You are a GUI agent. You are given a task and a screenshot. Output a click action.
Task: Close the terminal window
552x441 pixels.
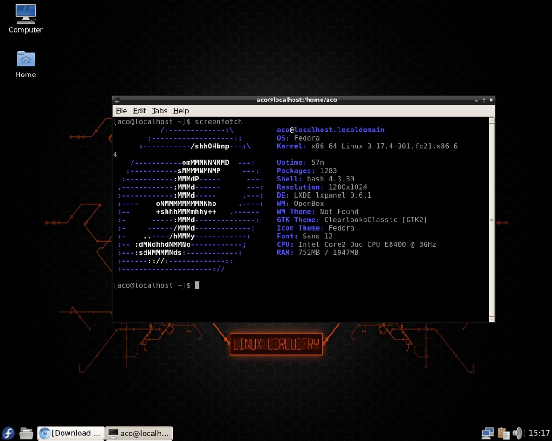pos(491,100)
